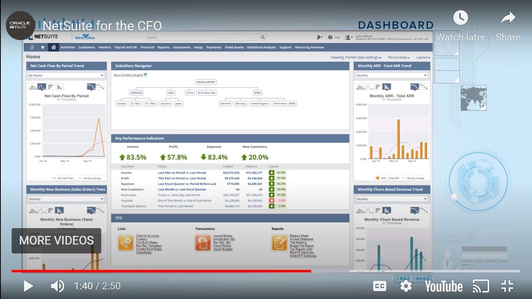Screen dimensions: 532x299
Task: Click the Transactions document icon in CFO portlet
Action: 203,243
